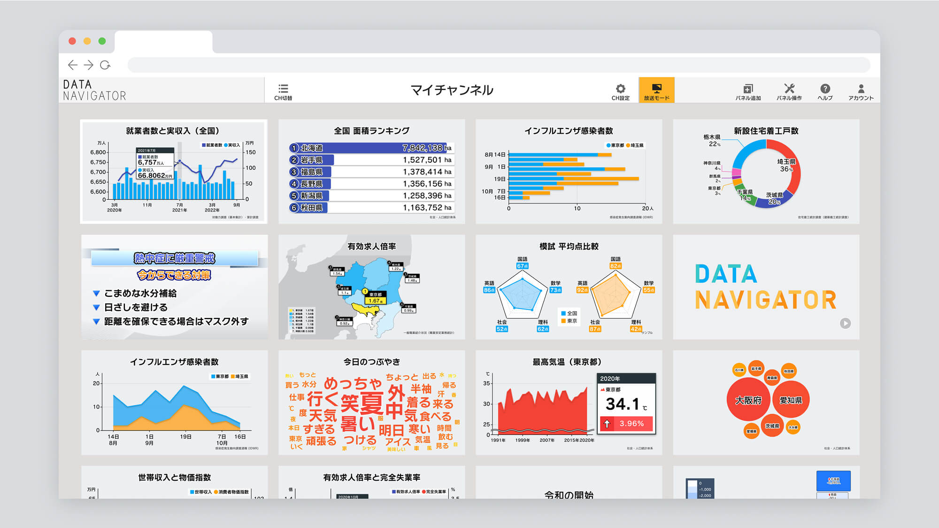The image size is (939, 528).
Task: Open パネル操作 panel operation tools
Action: [789, 91]
